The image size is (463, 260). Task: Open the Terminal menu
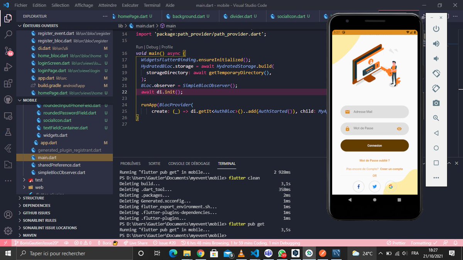tap(152, 5)
